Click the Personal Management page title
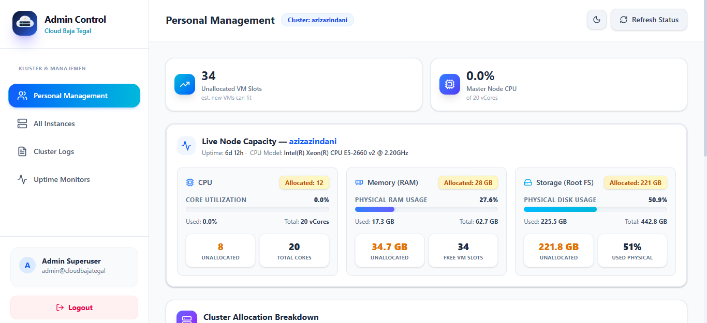 (x=220, y=20)
